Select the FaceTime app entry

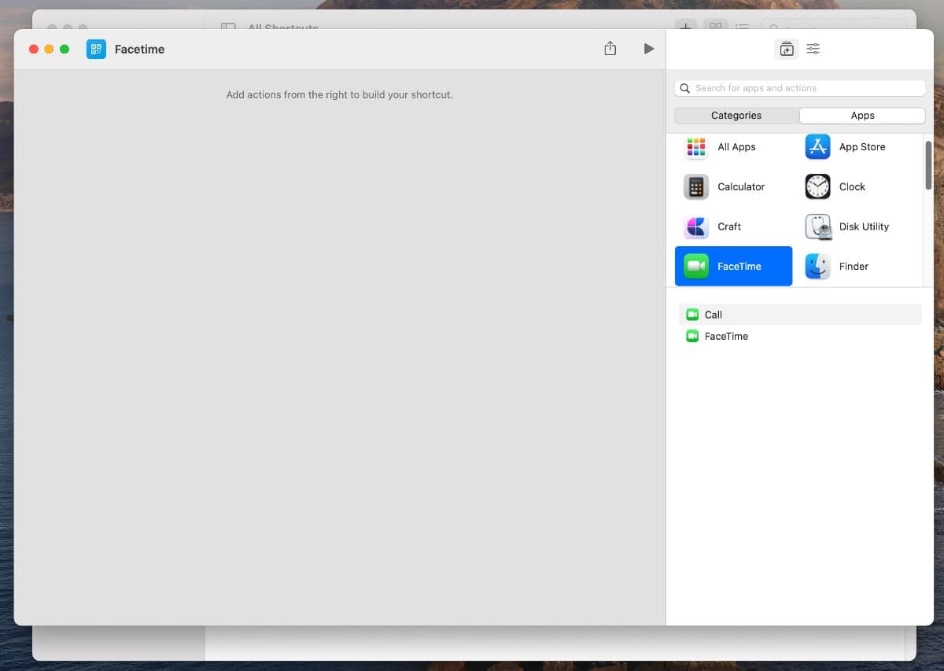pyautogui.click(x=733, y=267)
